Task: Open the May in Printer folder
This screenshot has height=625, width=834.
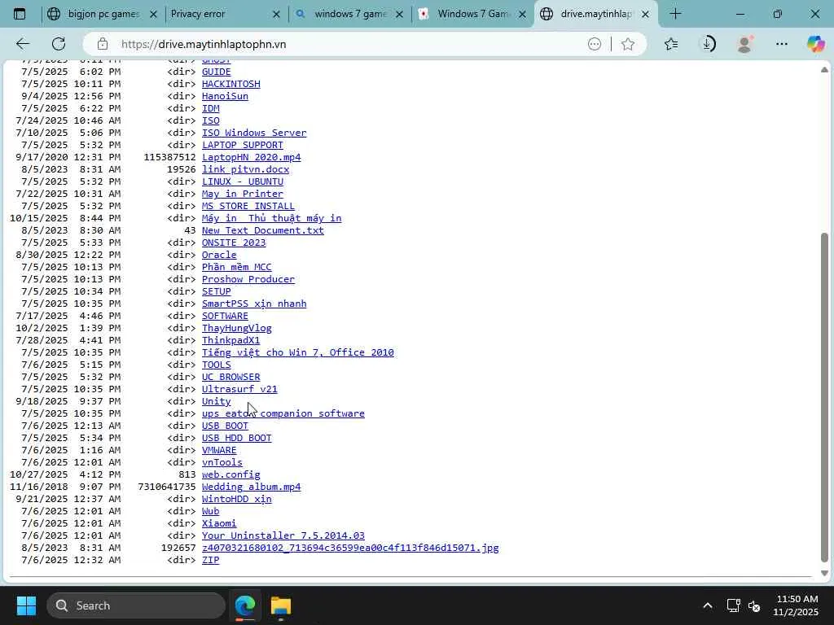Action: click(243, 194)
